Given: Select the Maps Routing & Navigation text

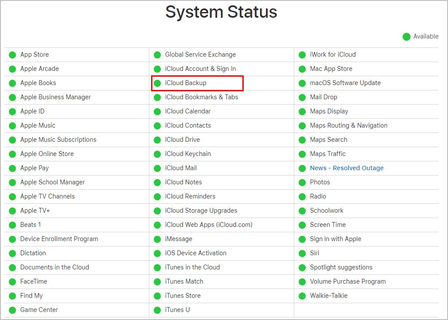Looking at the screenshot, I should [x=349, y=125].
